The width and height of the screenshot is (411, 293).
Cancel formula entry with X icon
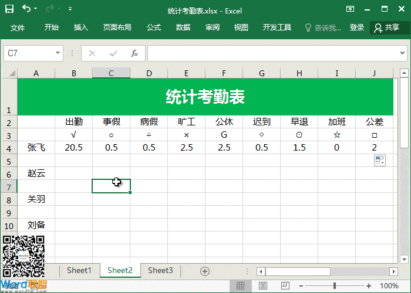(92, 53)
